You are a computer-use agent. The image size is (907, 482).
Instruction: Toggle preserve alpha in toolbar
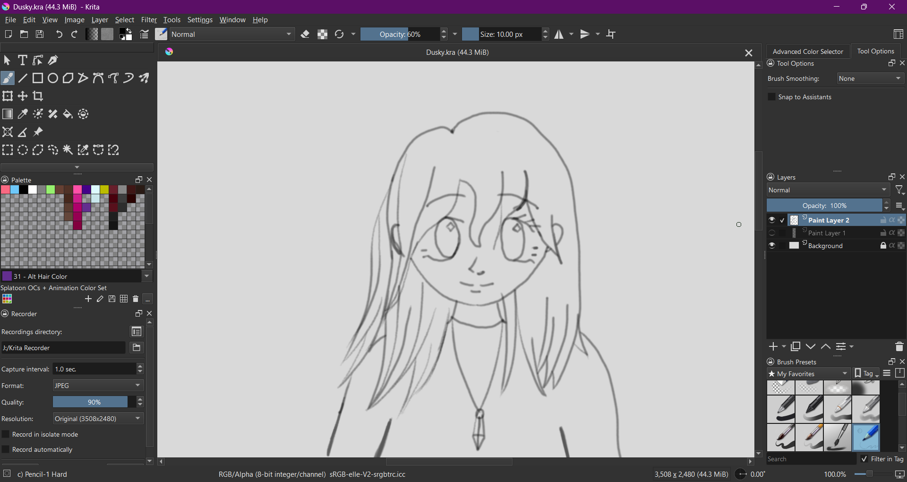click(x=323, y=34)
